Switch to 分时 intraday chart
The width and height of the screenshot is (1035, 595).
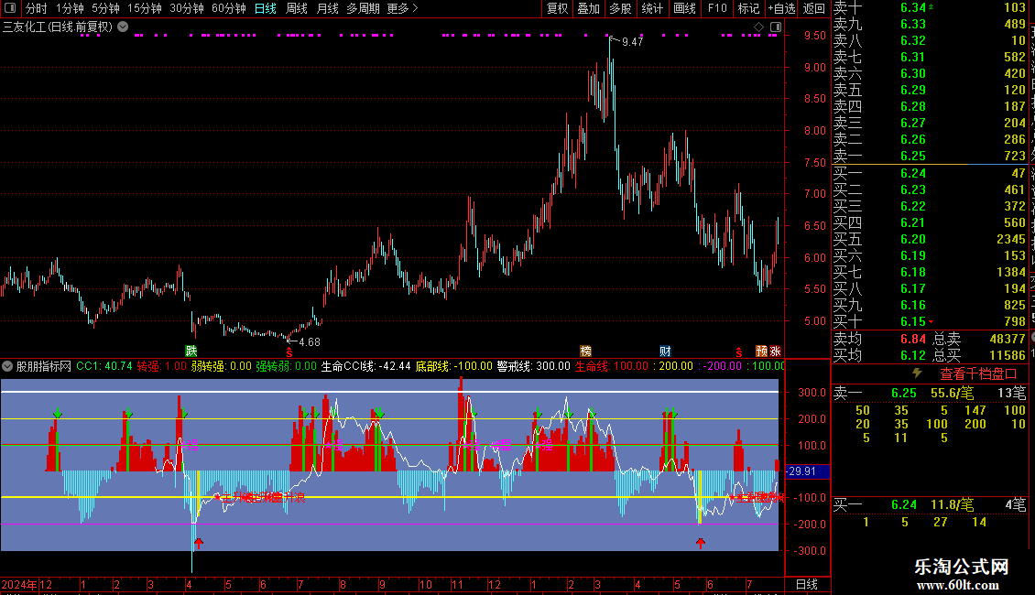(x=37, y=8)
